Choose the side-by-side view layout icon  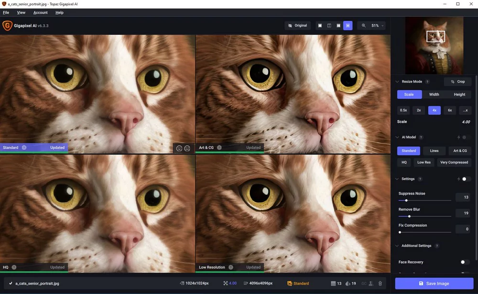pyautogui.click(x=338, y=25)
